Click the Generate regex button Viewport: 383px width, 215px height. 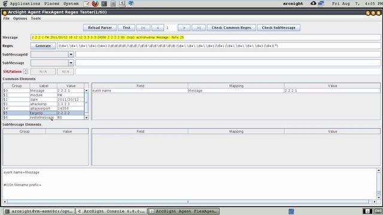tap(43, 46)
